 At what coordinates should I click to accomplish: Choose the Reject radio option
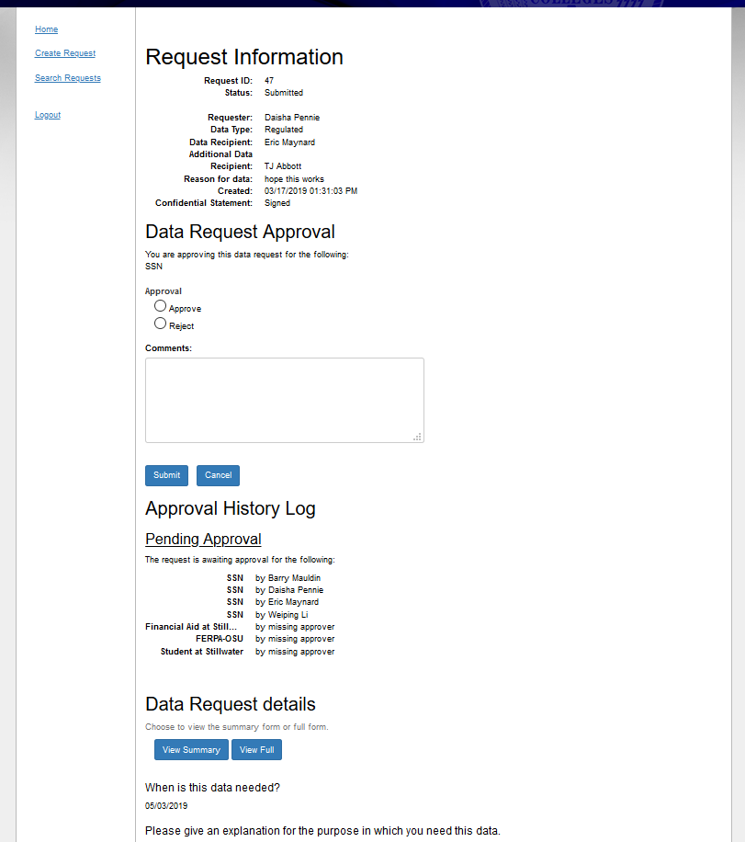161,324
